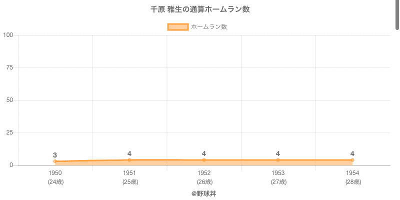Screen dimensions: 400x200
Task: Click the 100 y-axis label
Action: pyautogui.click(x=8, y=35)
